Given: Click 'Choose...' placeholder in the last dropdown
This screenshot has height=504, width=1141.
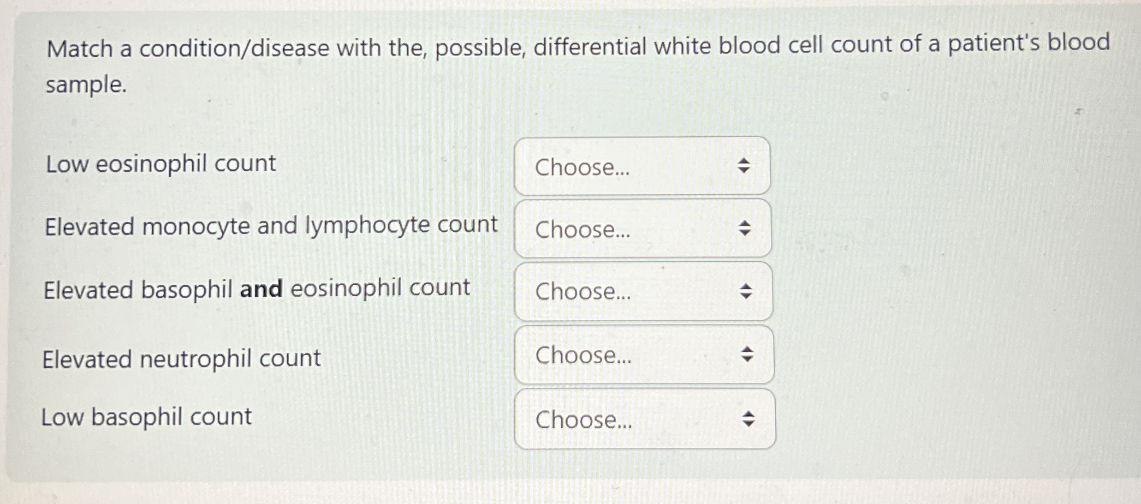Looking at the screenshot, I should coord(583,420).
